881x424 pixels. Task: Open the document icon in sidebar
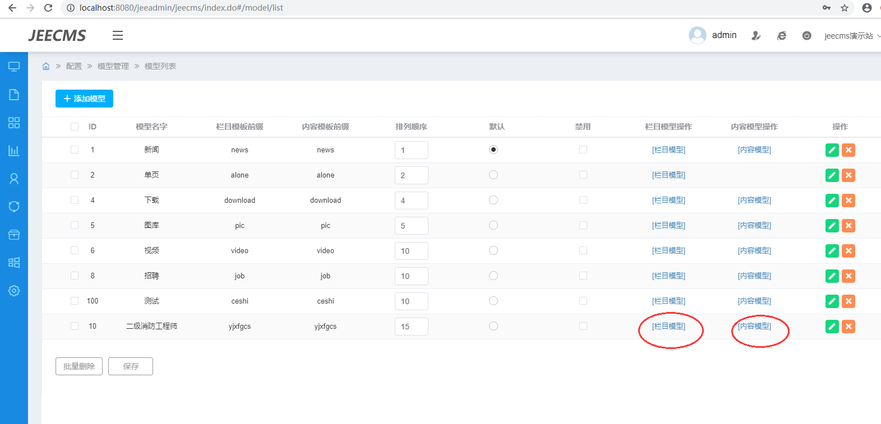tap(14, 95)
